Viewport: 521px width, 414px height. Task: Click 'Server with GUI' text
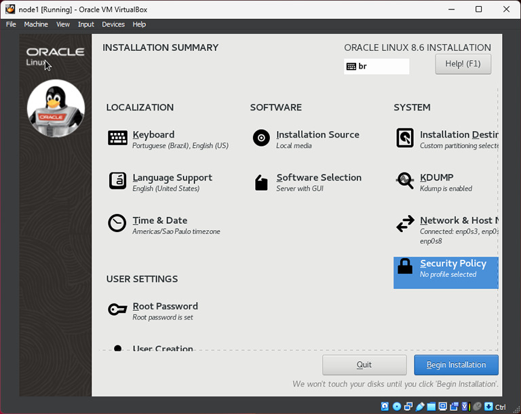pyautogui.click(x=300, y=189)
